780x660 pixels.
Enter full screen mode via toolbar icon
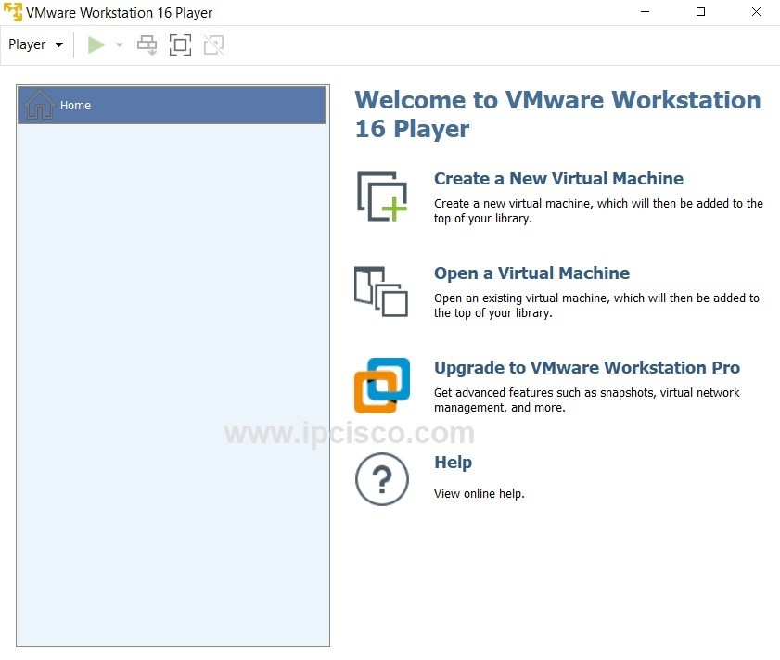(x=180, y=44)
